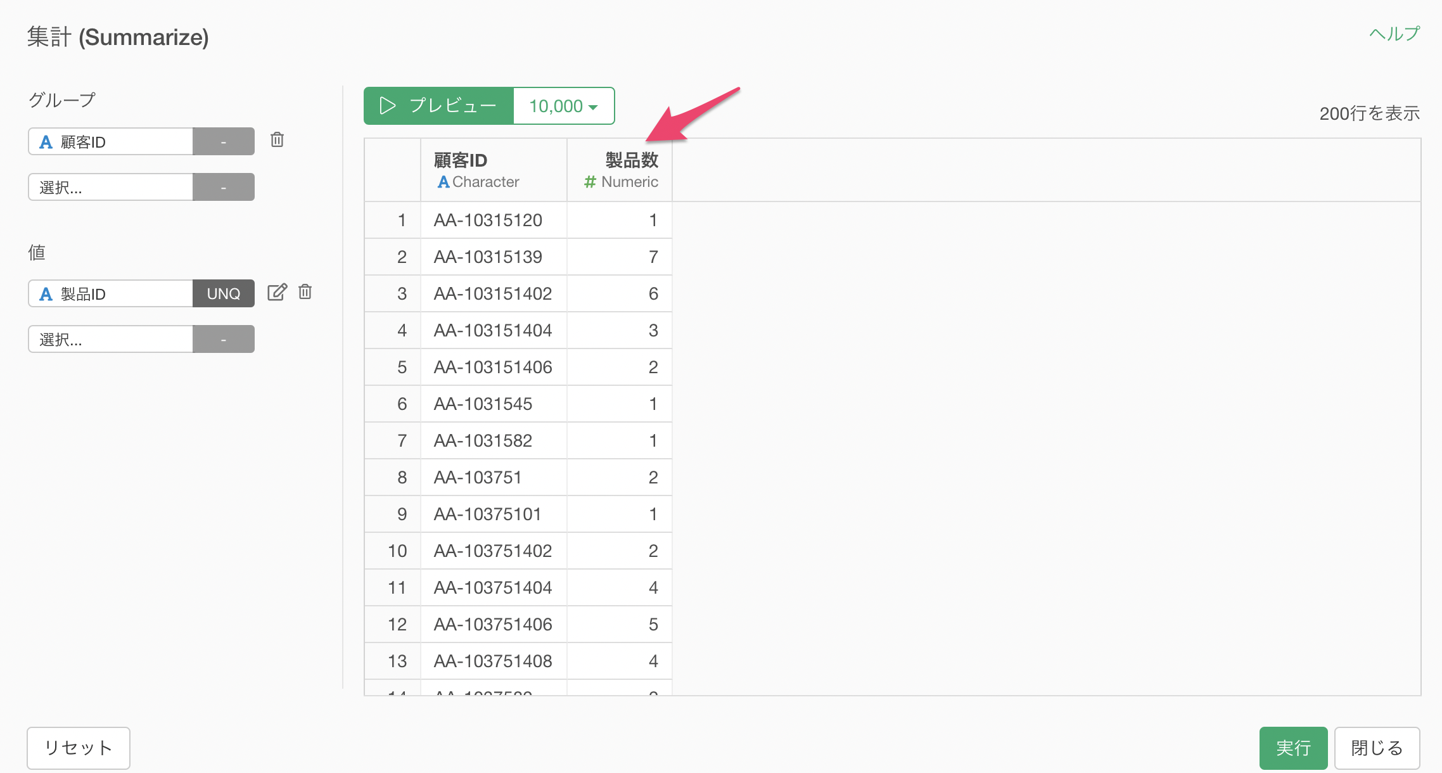The width and height of the screenshot is (1442, 773).
Task: Click the letter icon beside 顧客ID group field
Action: pos(46,142)
